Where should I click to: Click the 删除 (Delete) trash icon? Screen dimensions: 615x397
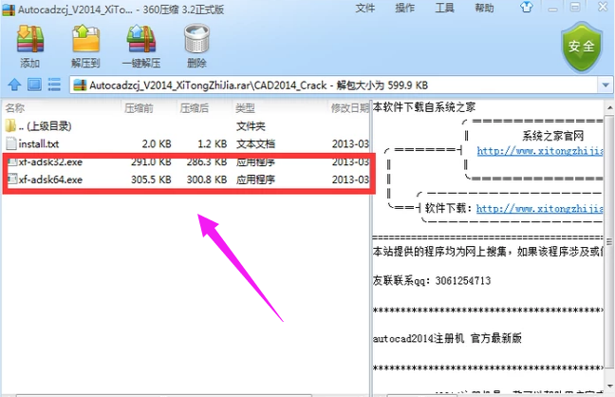(196, 41)
